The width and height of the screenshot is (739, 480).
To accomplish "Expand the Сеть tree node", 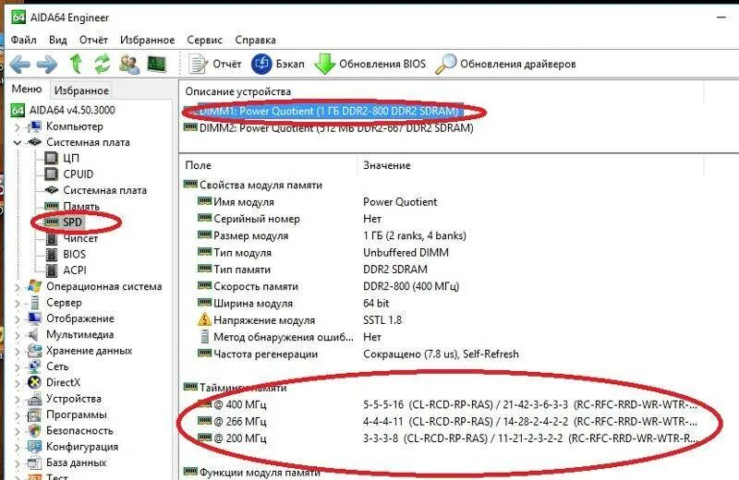I will 18,367.
